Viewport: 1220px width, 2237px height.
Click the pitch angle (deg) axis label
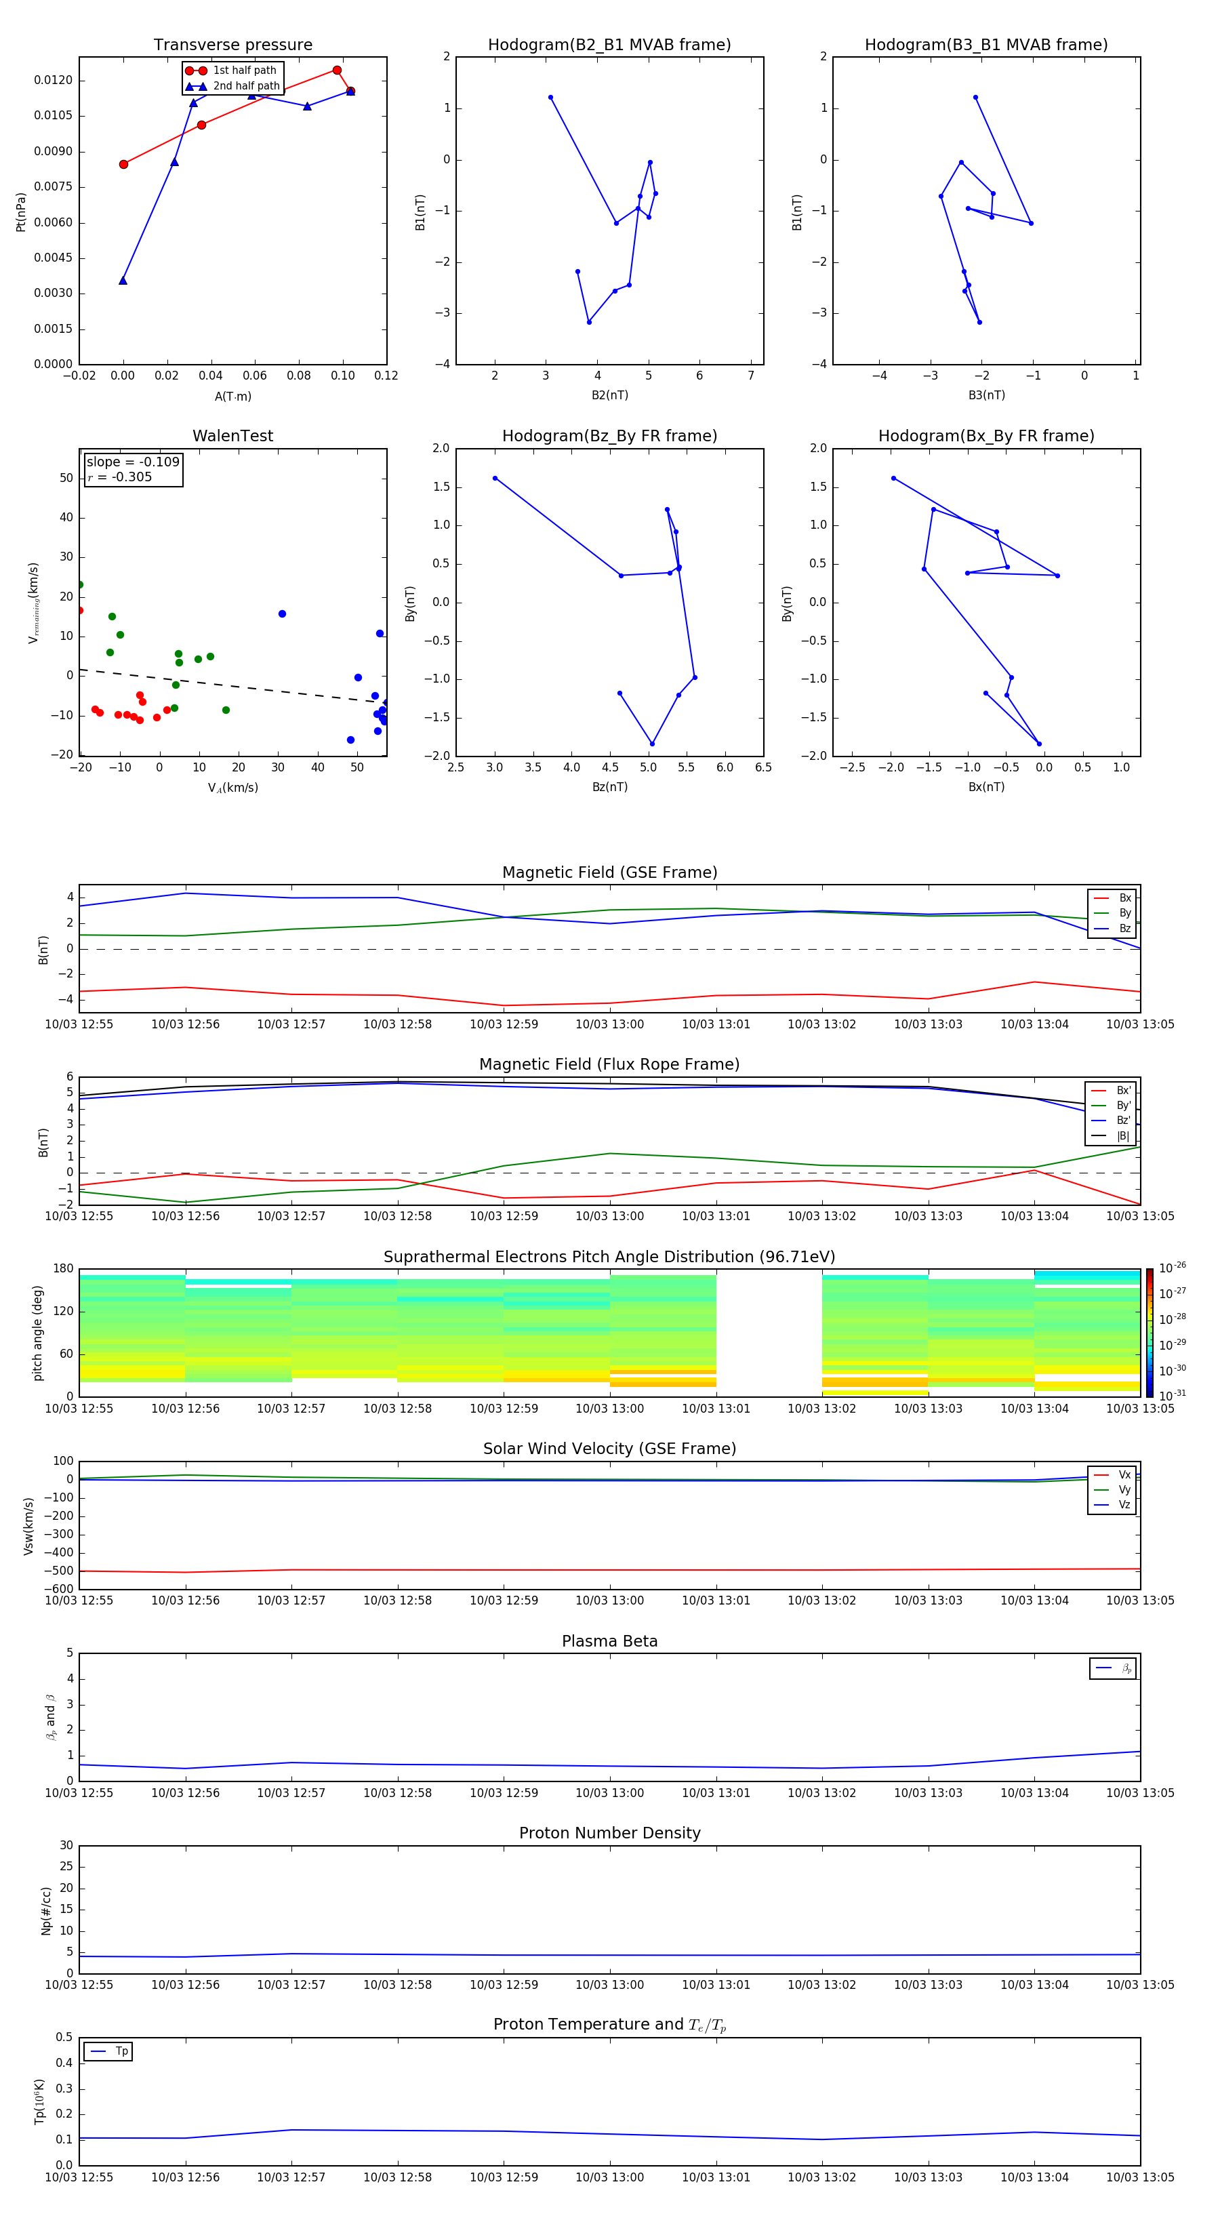[37, 1333]
